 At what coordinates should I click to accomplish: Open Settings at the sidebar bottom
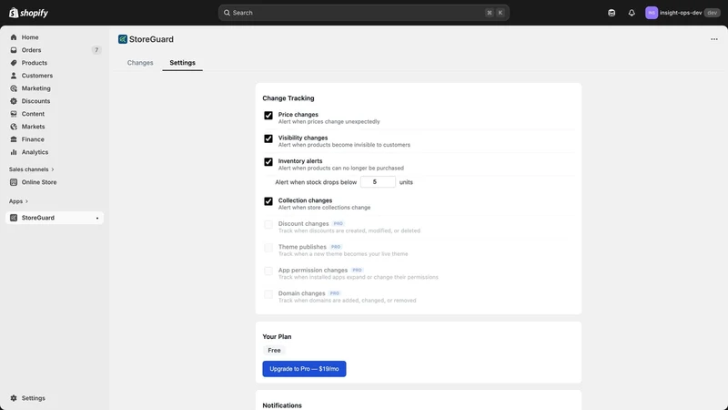point(34,398)
